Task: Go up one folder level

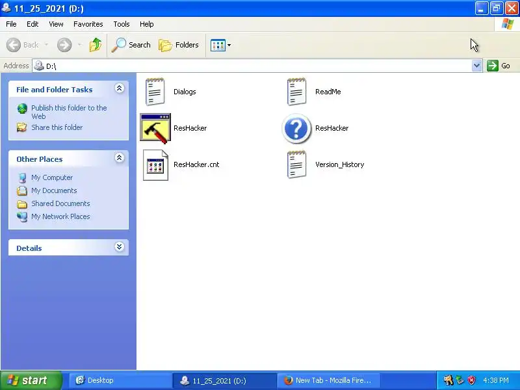Action: [x=95, y=45]
